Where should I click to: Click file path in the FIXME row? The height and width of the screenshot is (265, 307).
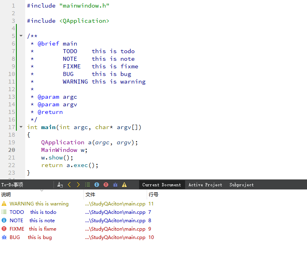(x=115, y=229)
